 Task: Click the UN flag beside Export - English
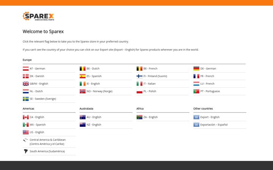[196, 117]
